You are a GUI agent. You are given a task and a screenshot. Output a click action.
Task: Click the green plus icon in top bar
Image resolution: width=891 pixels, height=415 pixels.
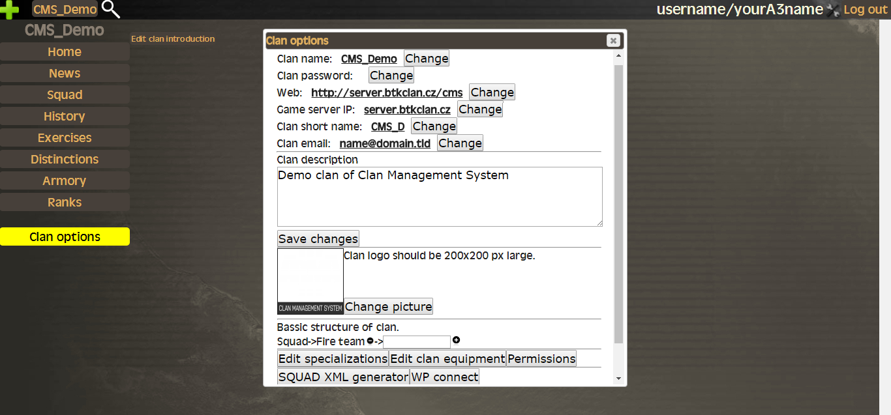[x=10, y=10]
